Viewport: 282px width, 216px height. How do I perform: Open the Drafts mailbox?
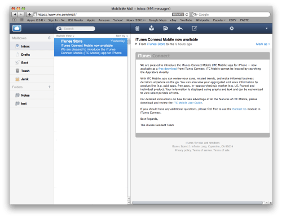(x=32, y=55)
